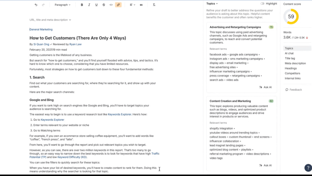
Task: Click the code formatting icon
Action: pyautogui.click(x=111, y=5)
